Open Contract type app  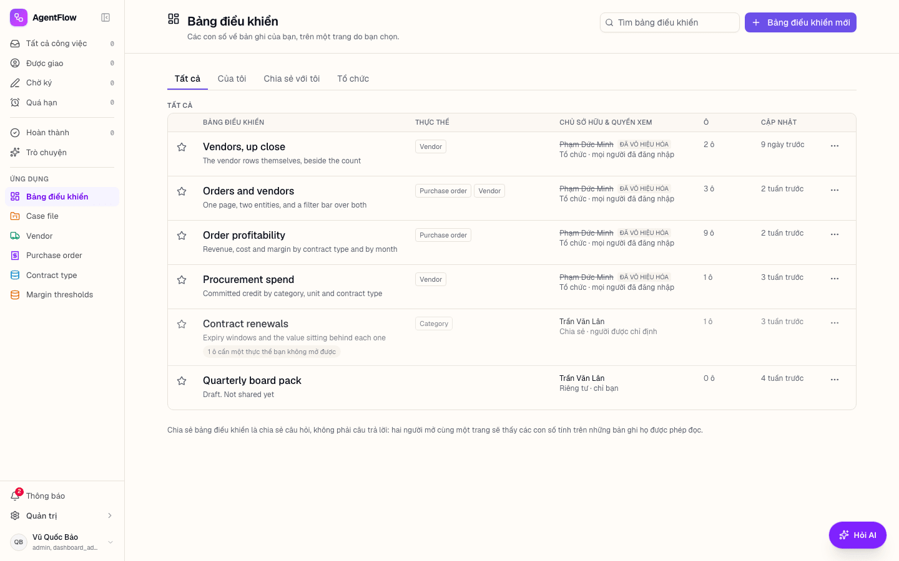click(62, 275)
